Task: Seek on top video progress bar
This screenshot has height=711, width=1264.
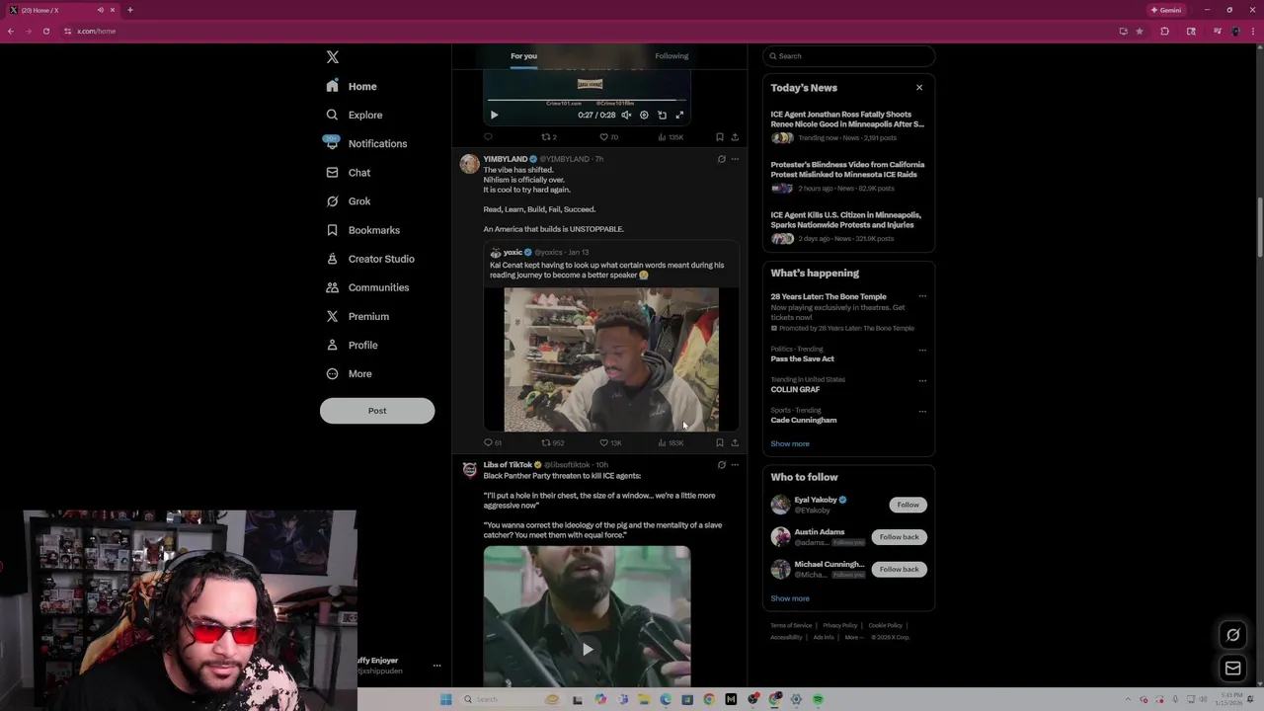Action: [x=587, y=100]
